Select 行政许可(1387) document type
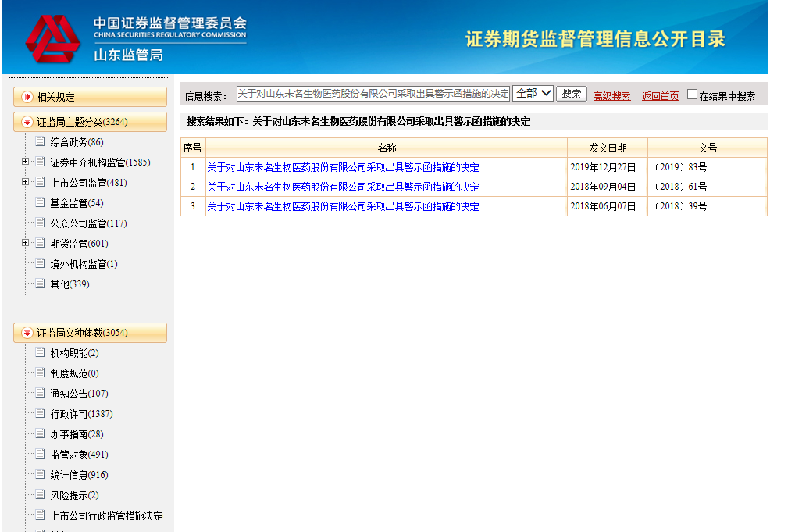This screenshot has width=795, height=532. tap(81, 414)
